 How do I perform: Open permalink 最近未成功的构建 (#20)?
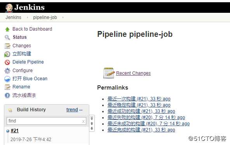[148, 124]
